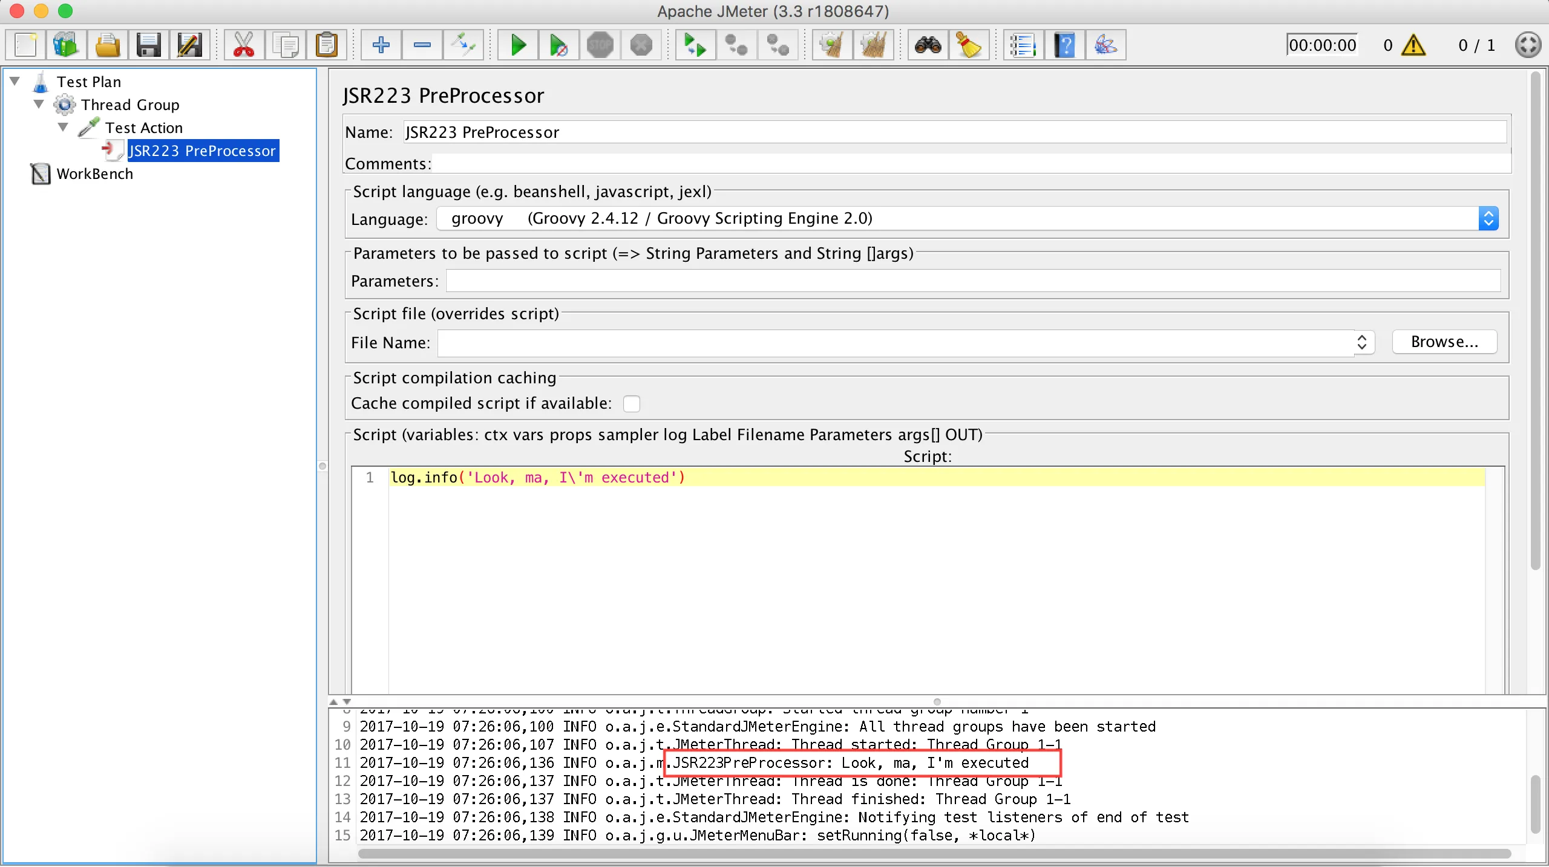Open the script Language dropdown

pos(1488,218)
